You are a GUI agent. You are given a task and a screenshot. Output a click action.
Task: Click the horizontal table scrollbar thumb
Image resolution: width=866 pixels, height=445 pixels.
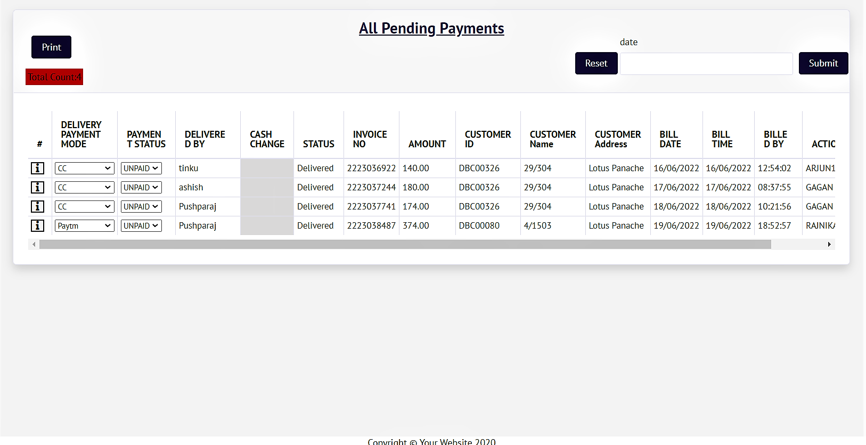(405, 245)
